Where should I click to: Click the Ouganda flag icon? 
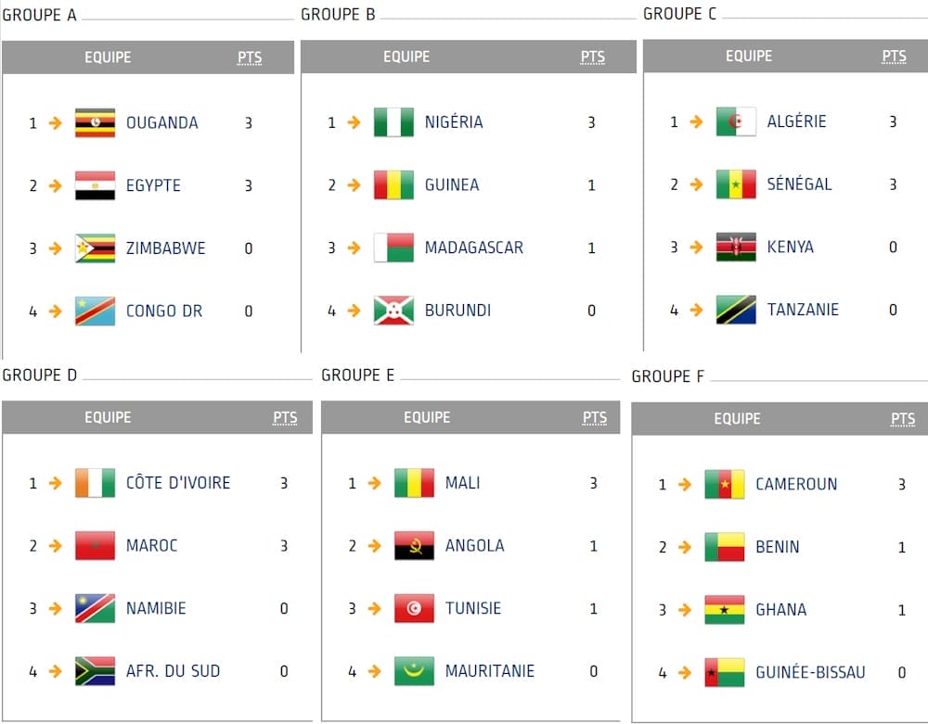[95, 122]
